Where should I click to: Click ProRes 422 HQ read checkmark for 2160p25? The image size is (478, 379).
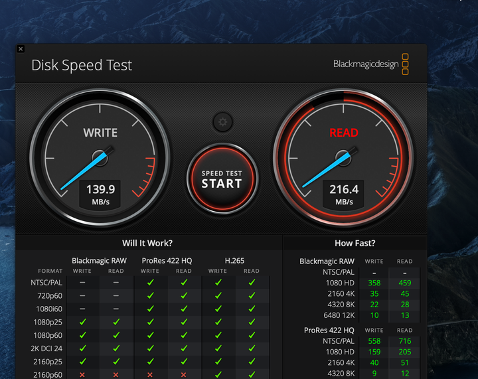click(184, 362)
